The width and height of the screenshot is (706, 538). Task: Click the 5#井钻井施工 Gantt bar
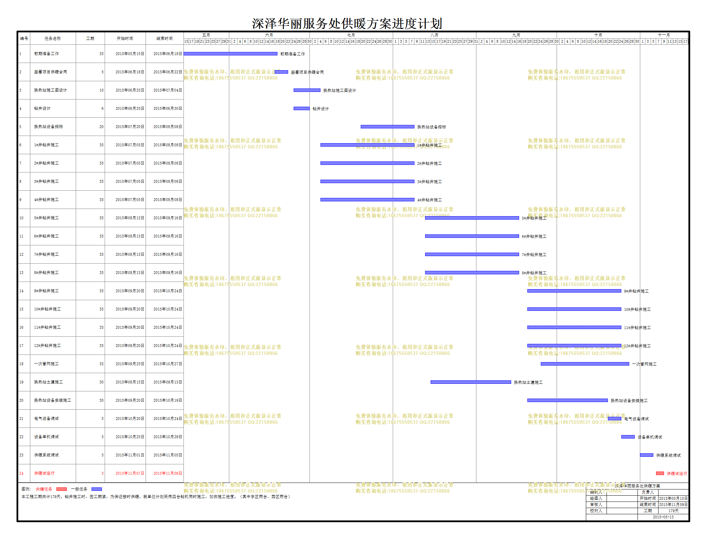(472, 218)
